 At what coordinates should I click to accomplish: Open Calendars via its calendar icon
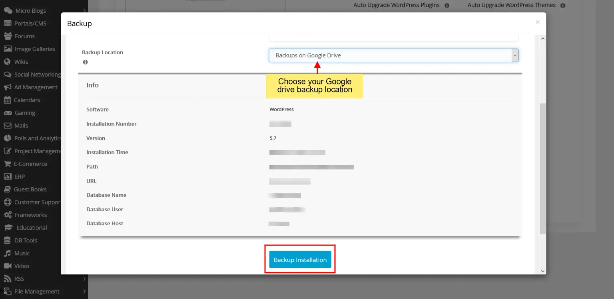[8, 100]
